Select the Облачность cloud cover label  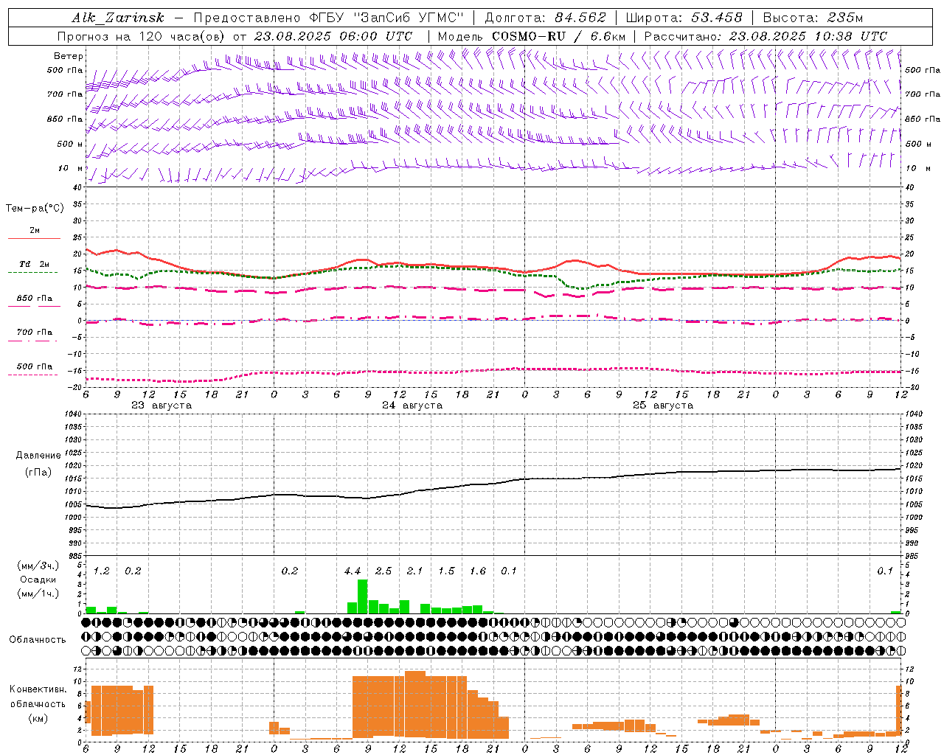(38, 640)
